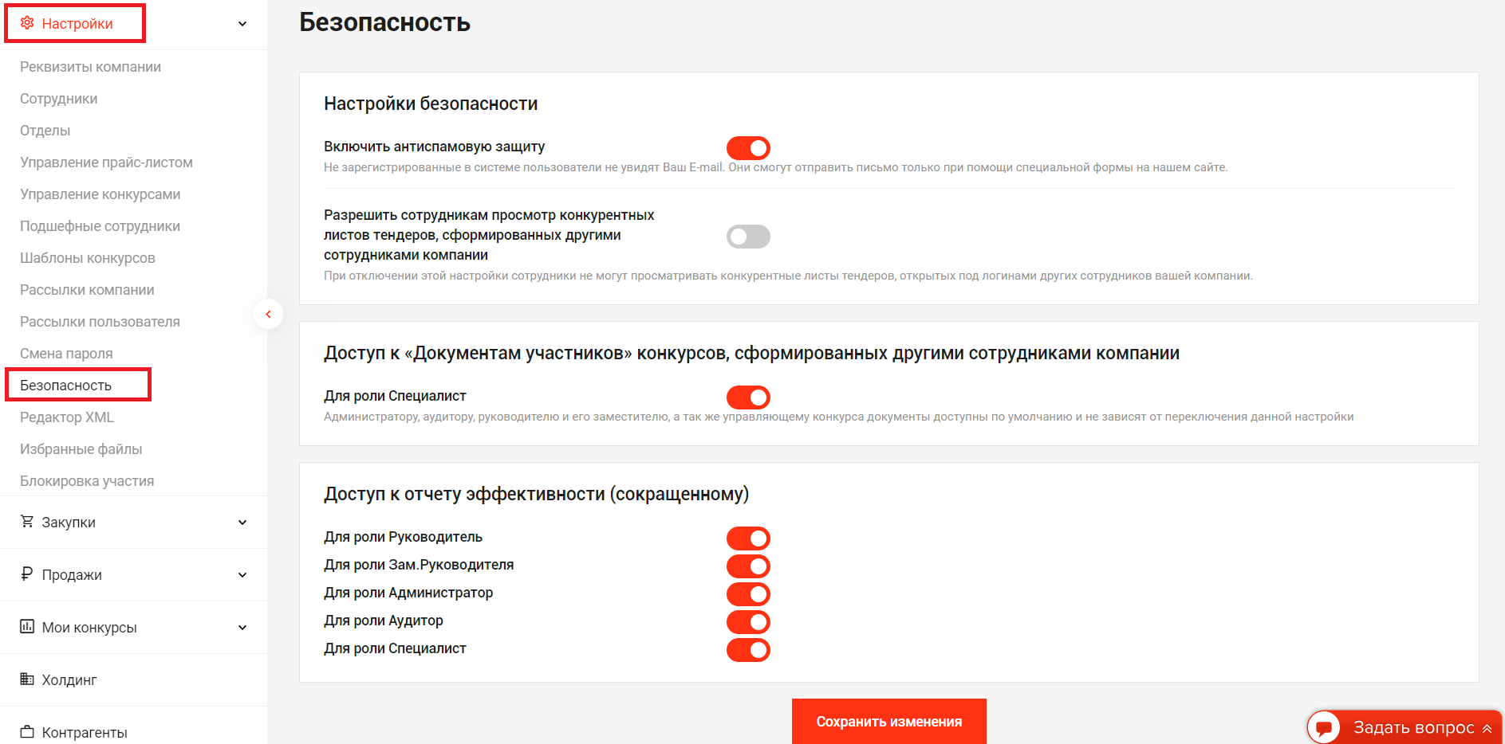Screen dimensions: 1505x744
Task: Open the Задать вопрос chat widget
Action: point(1413,727)
